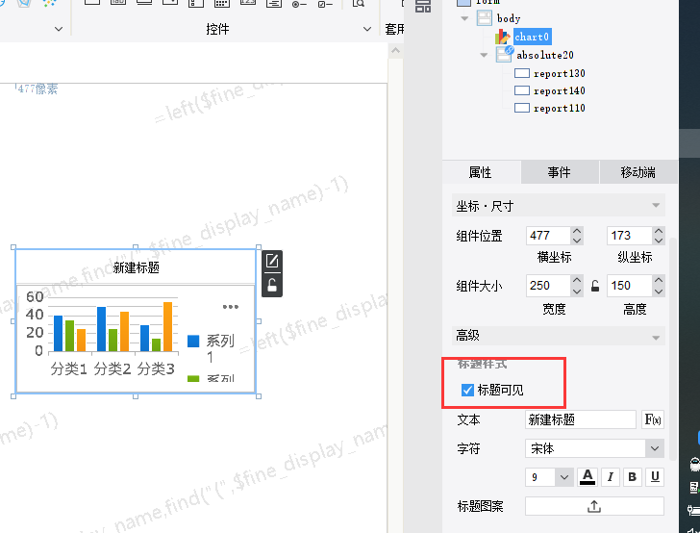The image size is (700, 533).
Task: Click the 宽度 field showing 250
Action: (x=548, y=286)
